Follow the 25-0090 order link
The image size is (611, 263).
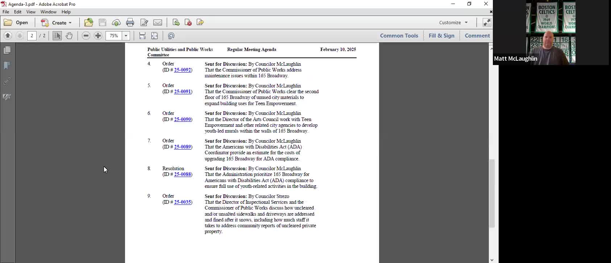[182, 119]
